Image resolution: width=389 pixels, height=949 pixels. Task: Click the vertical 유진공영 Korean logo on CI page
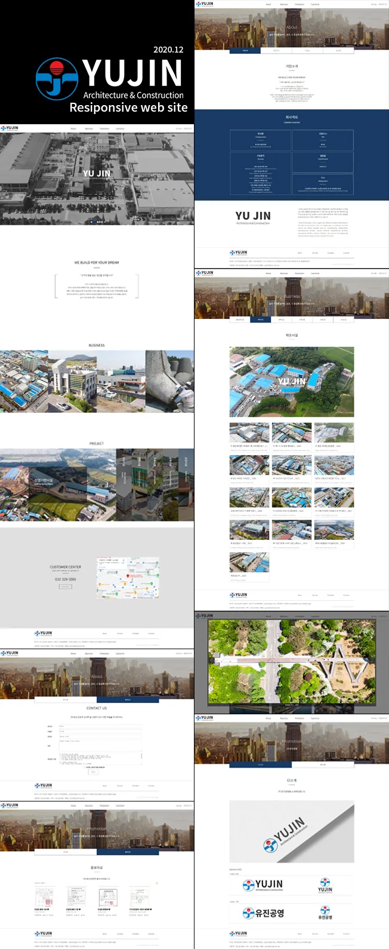click(325, 913)
